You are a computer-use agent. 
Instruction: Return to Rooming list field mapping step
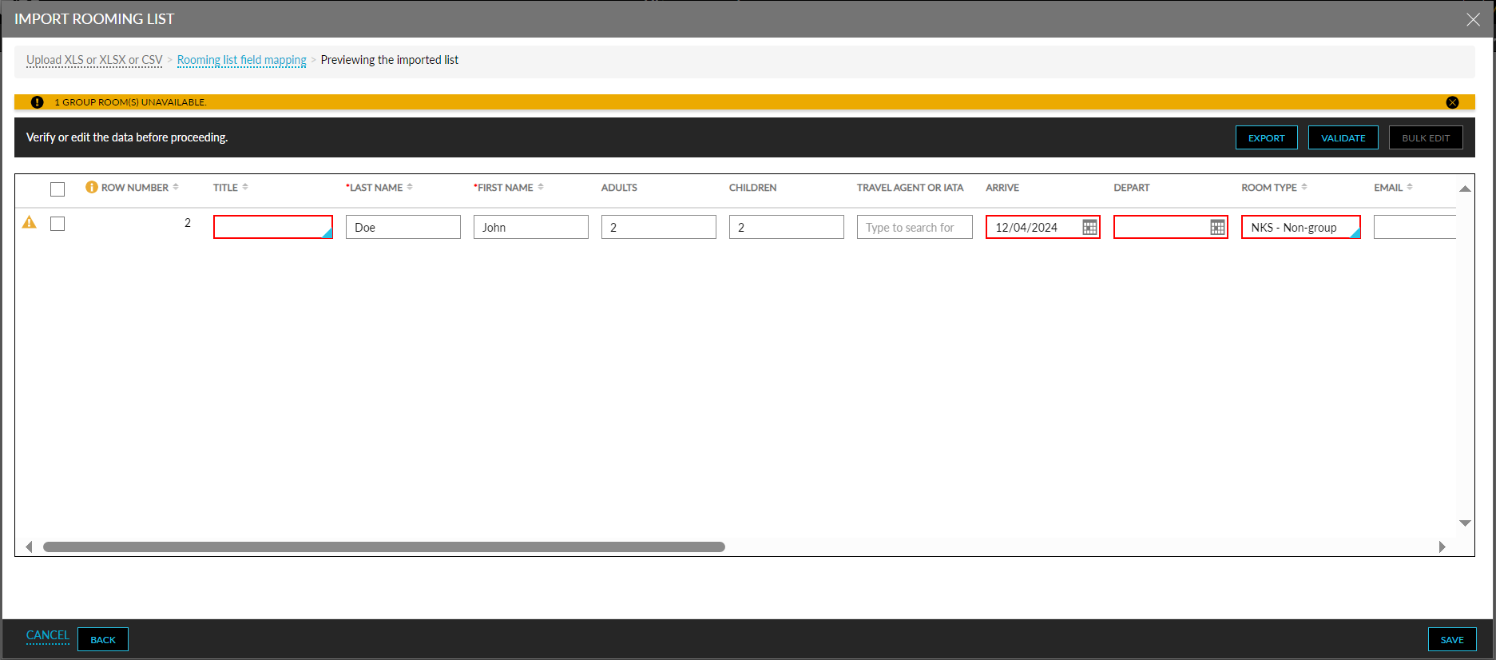tap(241, 60)
